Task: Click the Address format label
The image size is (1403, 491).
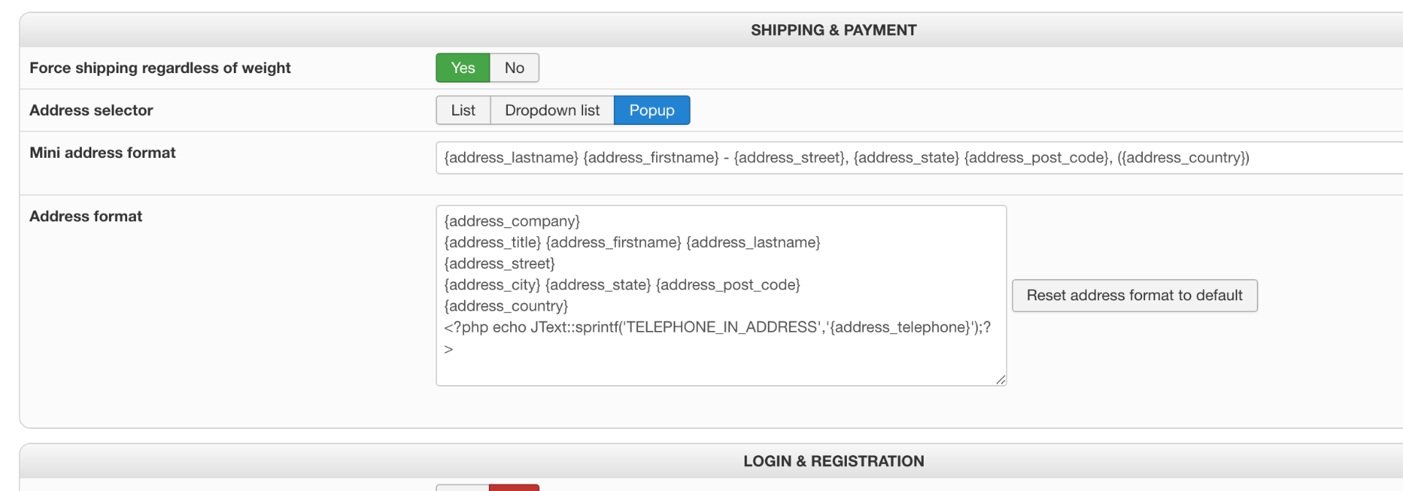Action: [x=85, y=216]
